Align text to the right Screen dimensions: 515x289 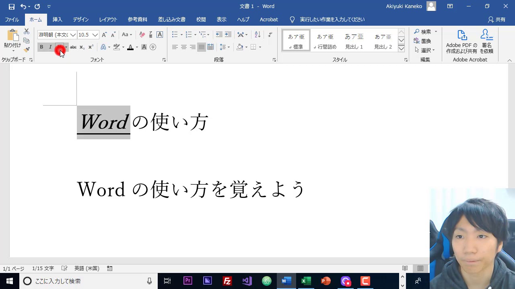tap(193, 47)
